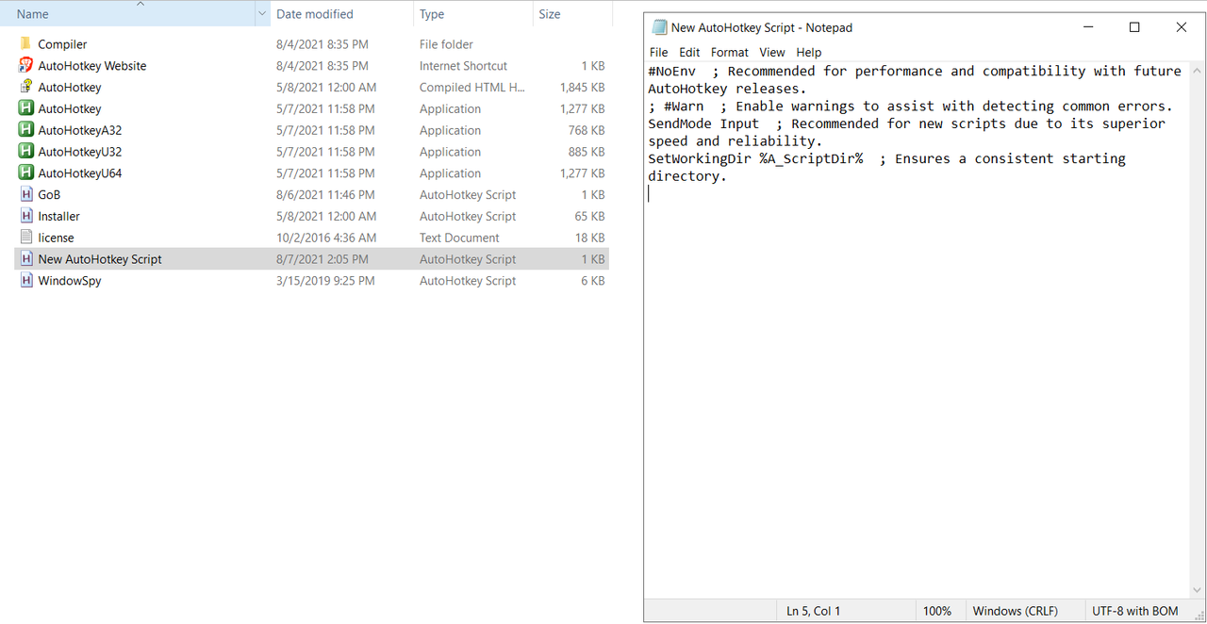Screen dimensions: 1207x624
Task: Click the Internet Shortcut type cell
Action: (x=463, y=66)
